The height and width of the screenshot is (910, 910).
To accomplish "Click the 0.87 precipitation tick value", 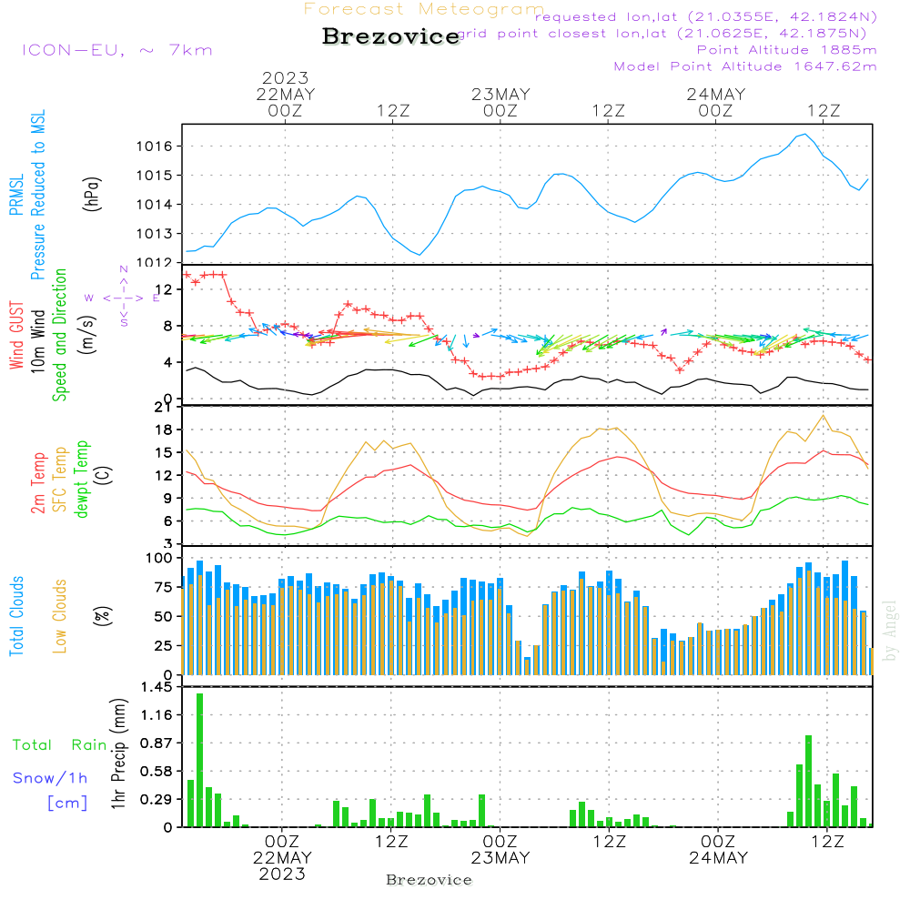I will click(x=157, y=743).
